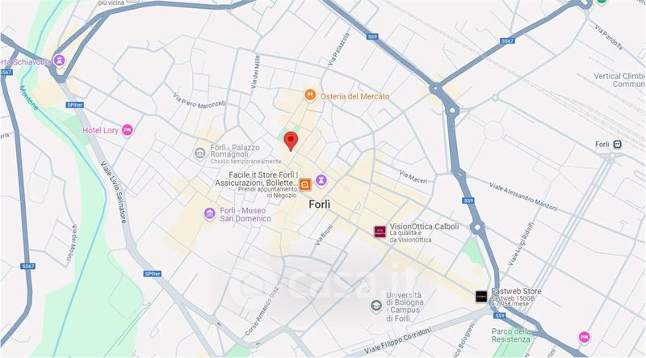
Task: Select the Fastweb Store text label
Action: 516,291
